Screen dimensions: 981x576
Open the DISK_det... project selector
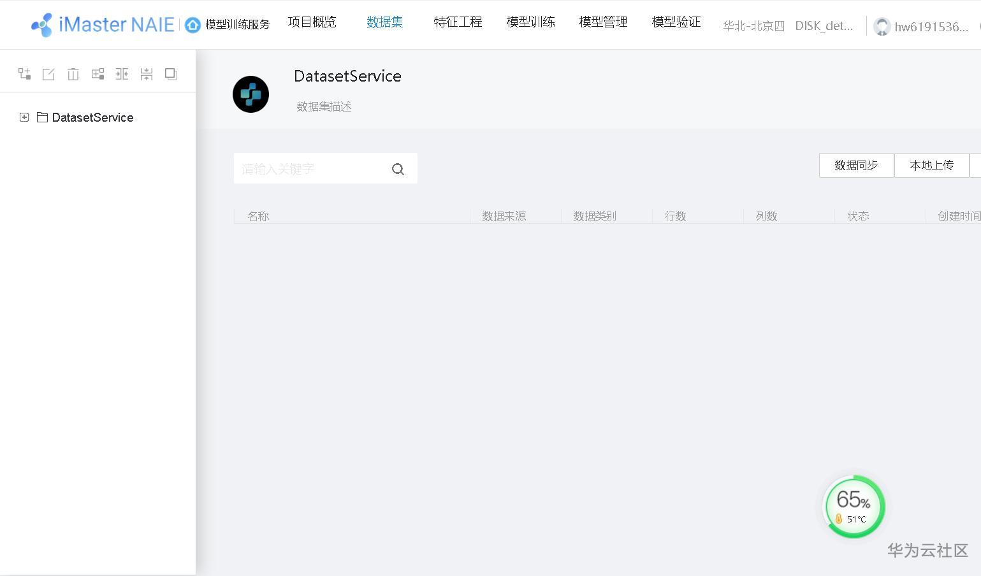tap(824, 26)
